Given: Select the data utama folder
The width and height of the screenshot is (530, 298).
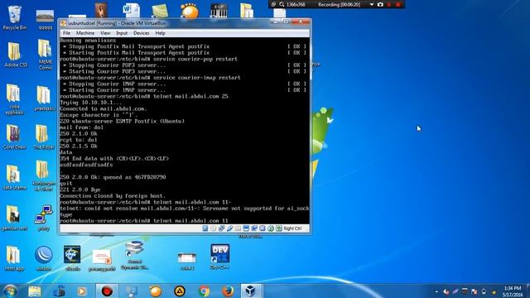Looking at the screenshot, I should [14, 177].
